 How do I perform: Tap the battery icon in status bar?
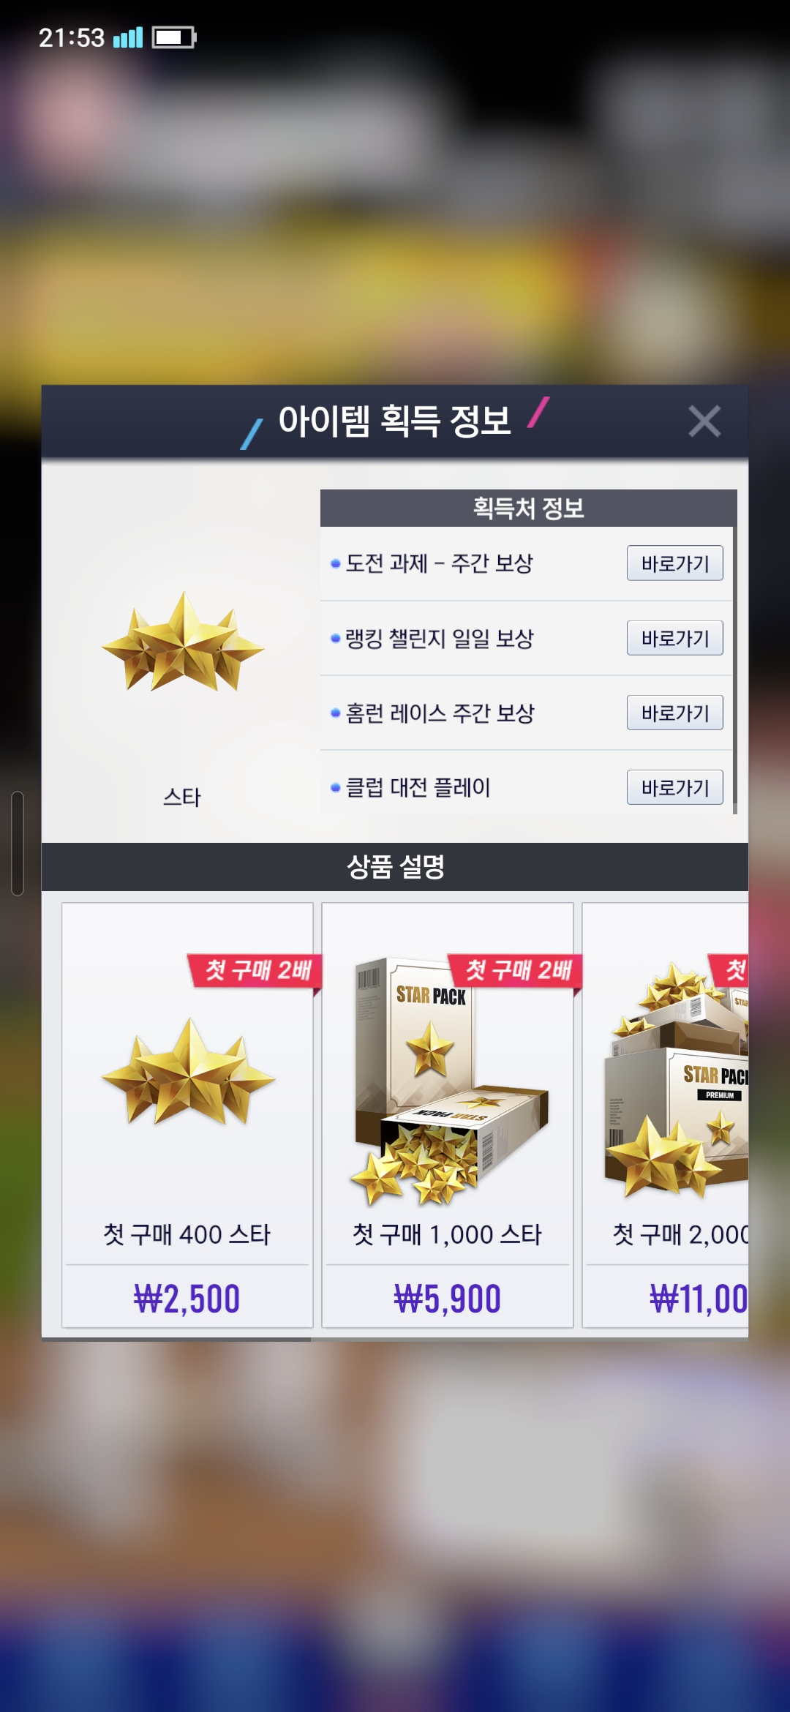coord(174,37)
